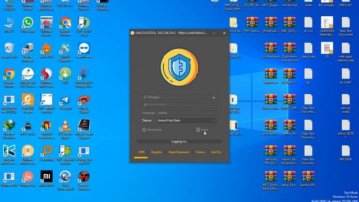Open the Telegram desktop shortcut
Image resolution: width=359 pixels, height=202 pixels.
click(x=65, y=102)
